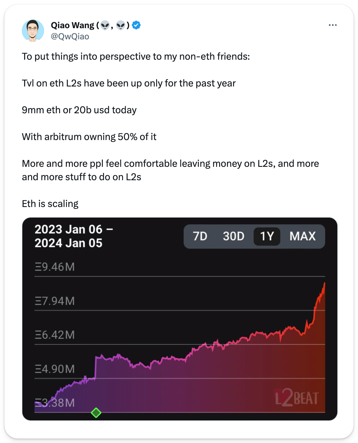Viewport: 358px width, 443px height.
Task: Open the tweet's more options ellipsis
Action: coord(333,25)
